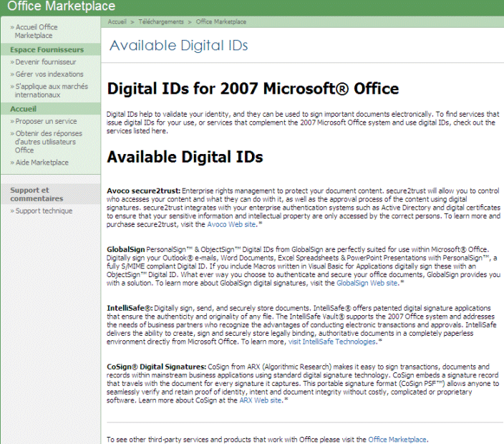Viewport: 504px width, 444px height.
Task: Click the Accueil sidebar section heading
Action: [x=23, y=109]
